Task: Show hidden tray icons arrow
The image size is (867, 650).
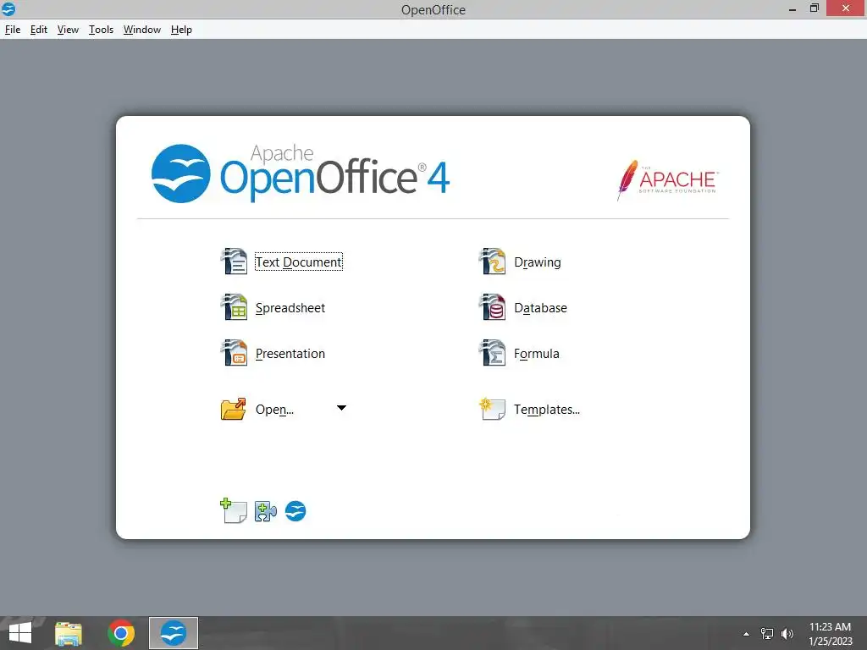Action: tap(746, 634)
